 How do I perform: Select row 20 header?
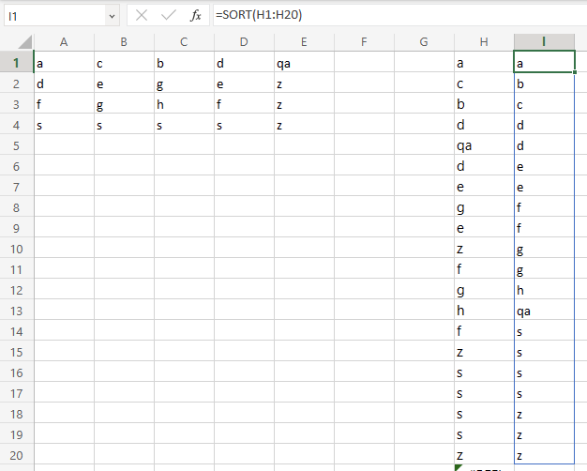pyautogui.click(x=16, y=455)
